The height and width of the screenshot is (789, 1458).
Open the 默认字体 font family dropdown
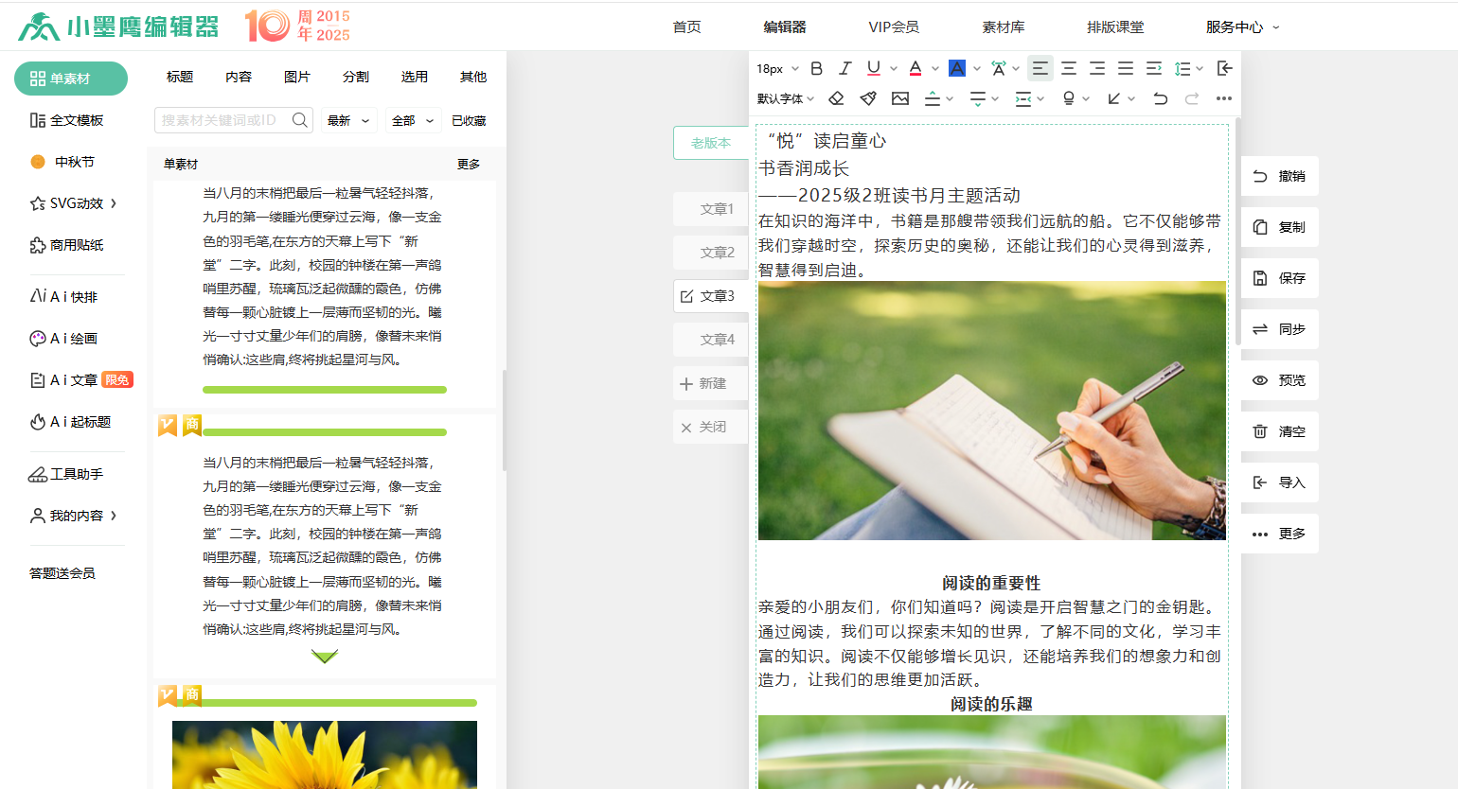pos(785,98)
